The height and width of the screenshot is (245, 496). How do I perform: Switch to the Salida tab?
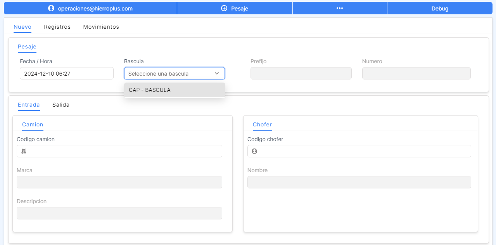coord(61,105)
